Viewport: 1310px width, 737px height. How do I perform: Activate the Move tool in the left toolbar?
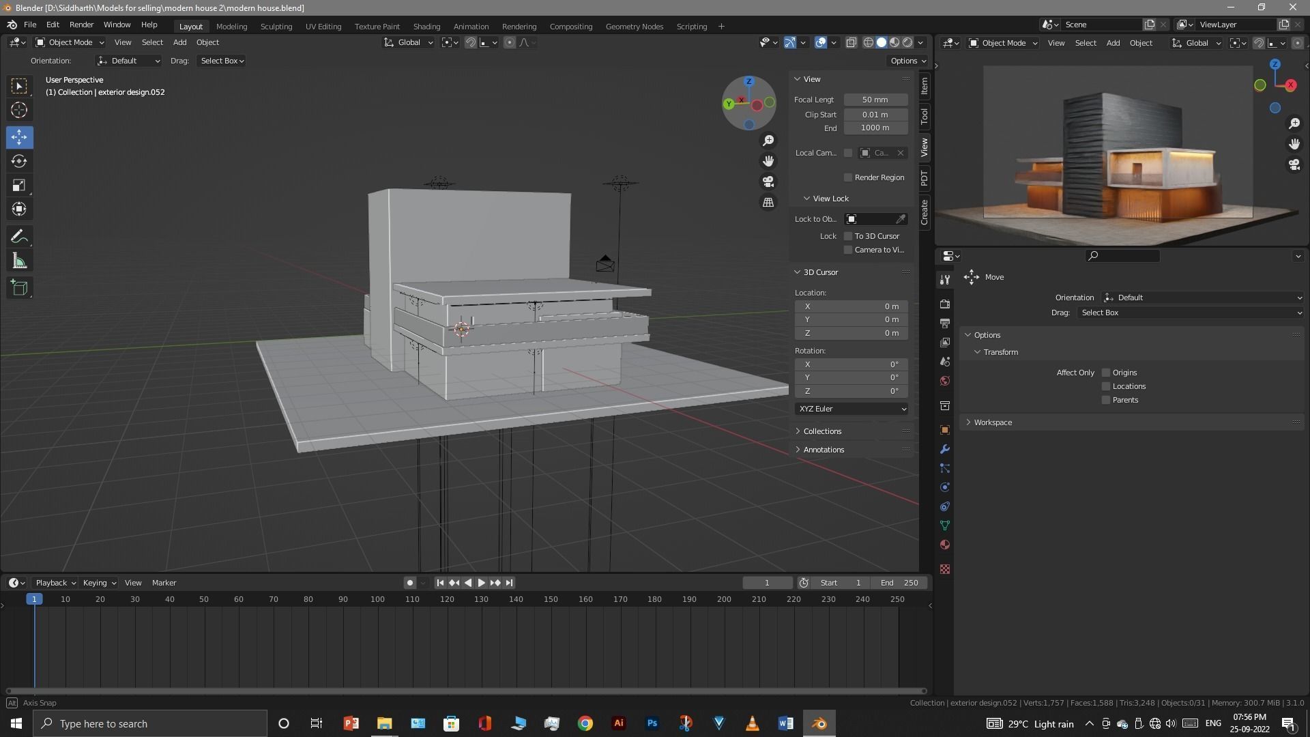[x=19, y=137]
